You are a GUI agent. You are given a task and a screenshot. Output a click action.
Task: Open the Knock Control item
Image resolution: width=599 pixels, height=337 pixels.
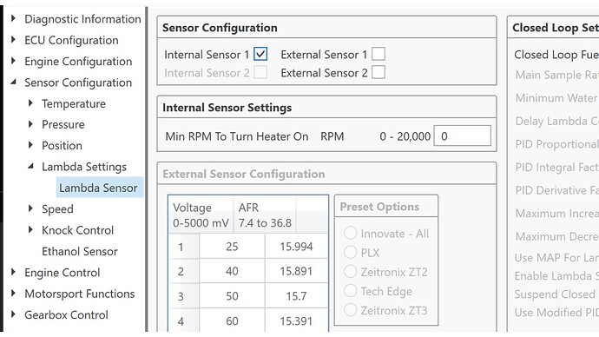[x=77, y=230]
